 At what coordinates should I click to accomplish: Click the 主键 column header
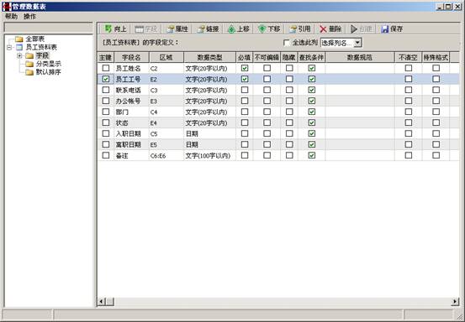click(106, 57)
